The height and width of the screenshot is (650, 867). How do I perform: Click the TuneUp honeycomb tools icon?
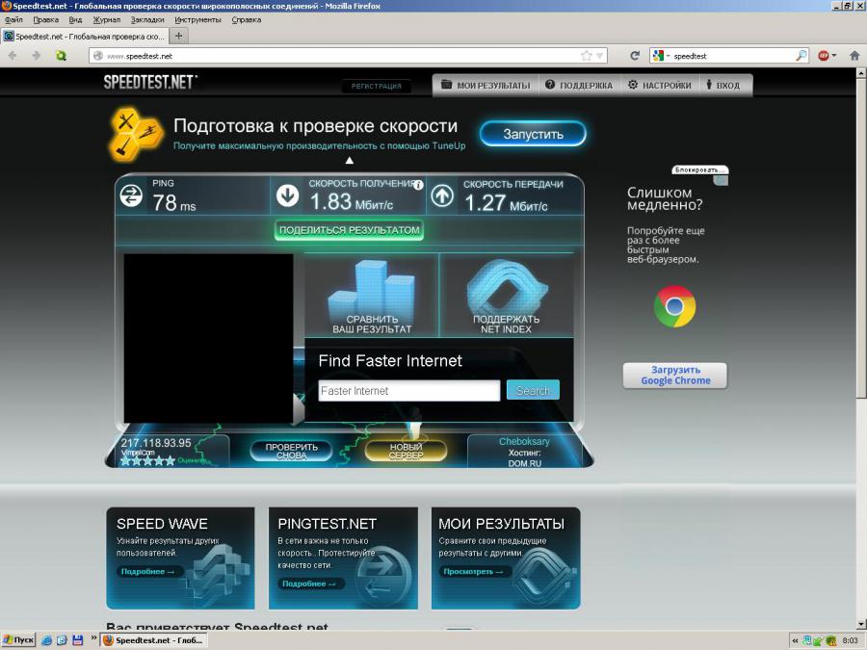(136, 133)
